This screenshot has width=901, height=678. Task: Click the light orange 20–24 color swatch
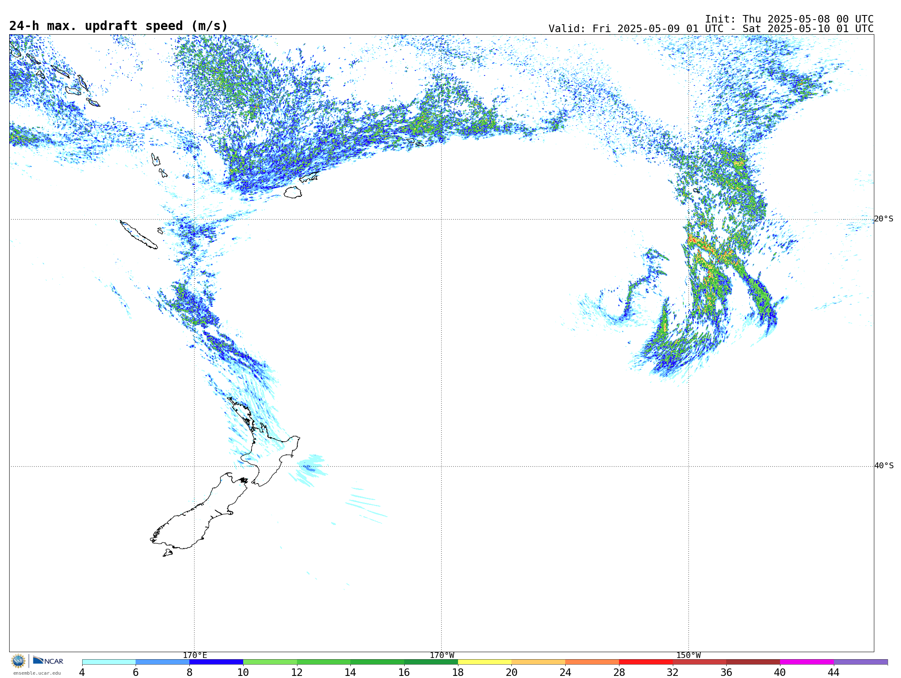pos(539,662)
